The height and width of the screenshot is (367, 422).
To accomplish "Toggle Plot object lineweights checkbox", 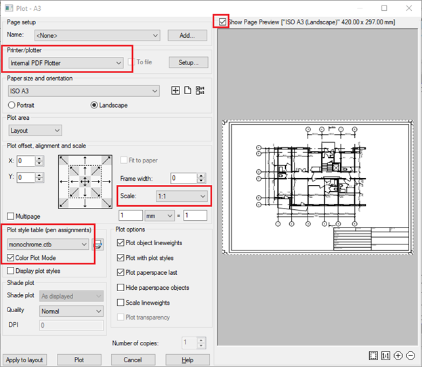I will coord(121,242).
